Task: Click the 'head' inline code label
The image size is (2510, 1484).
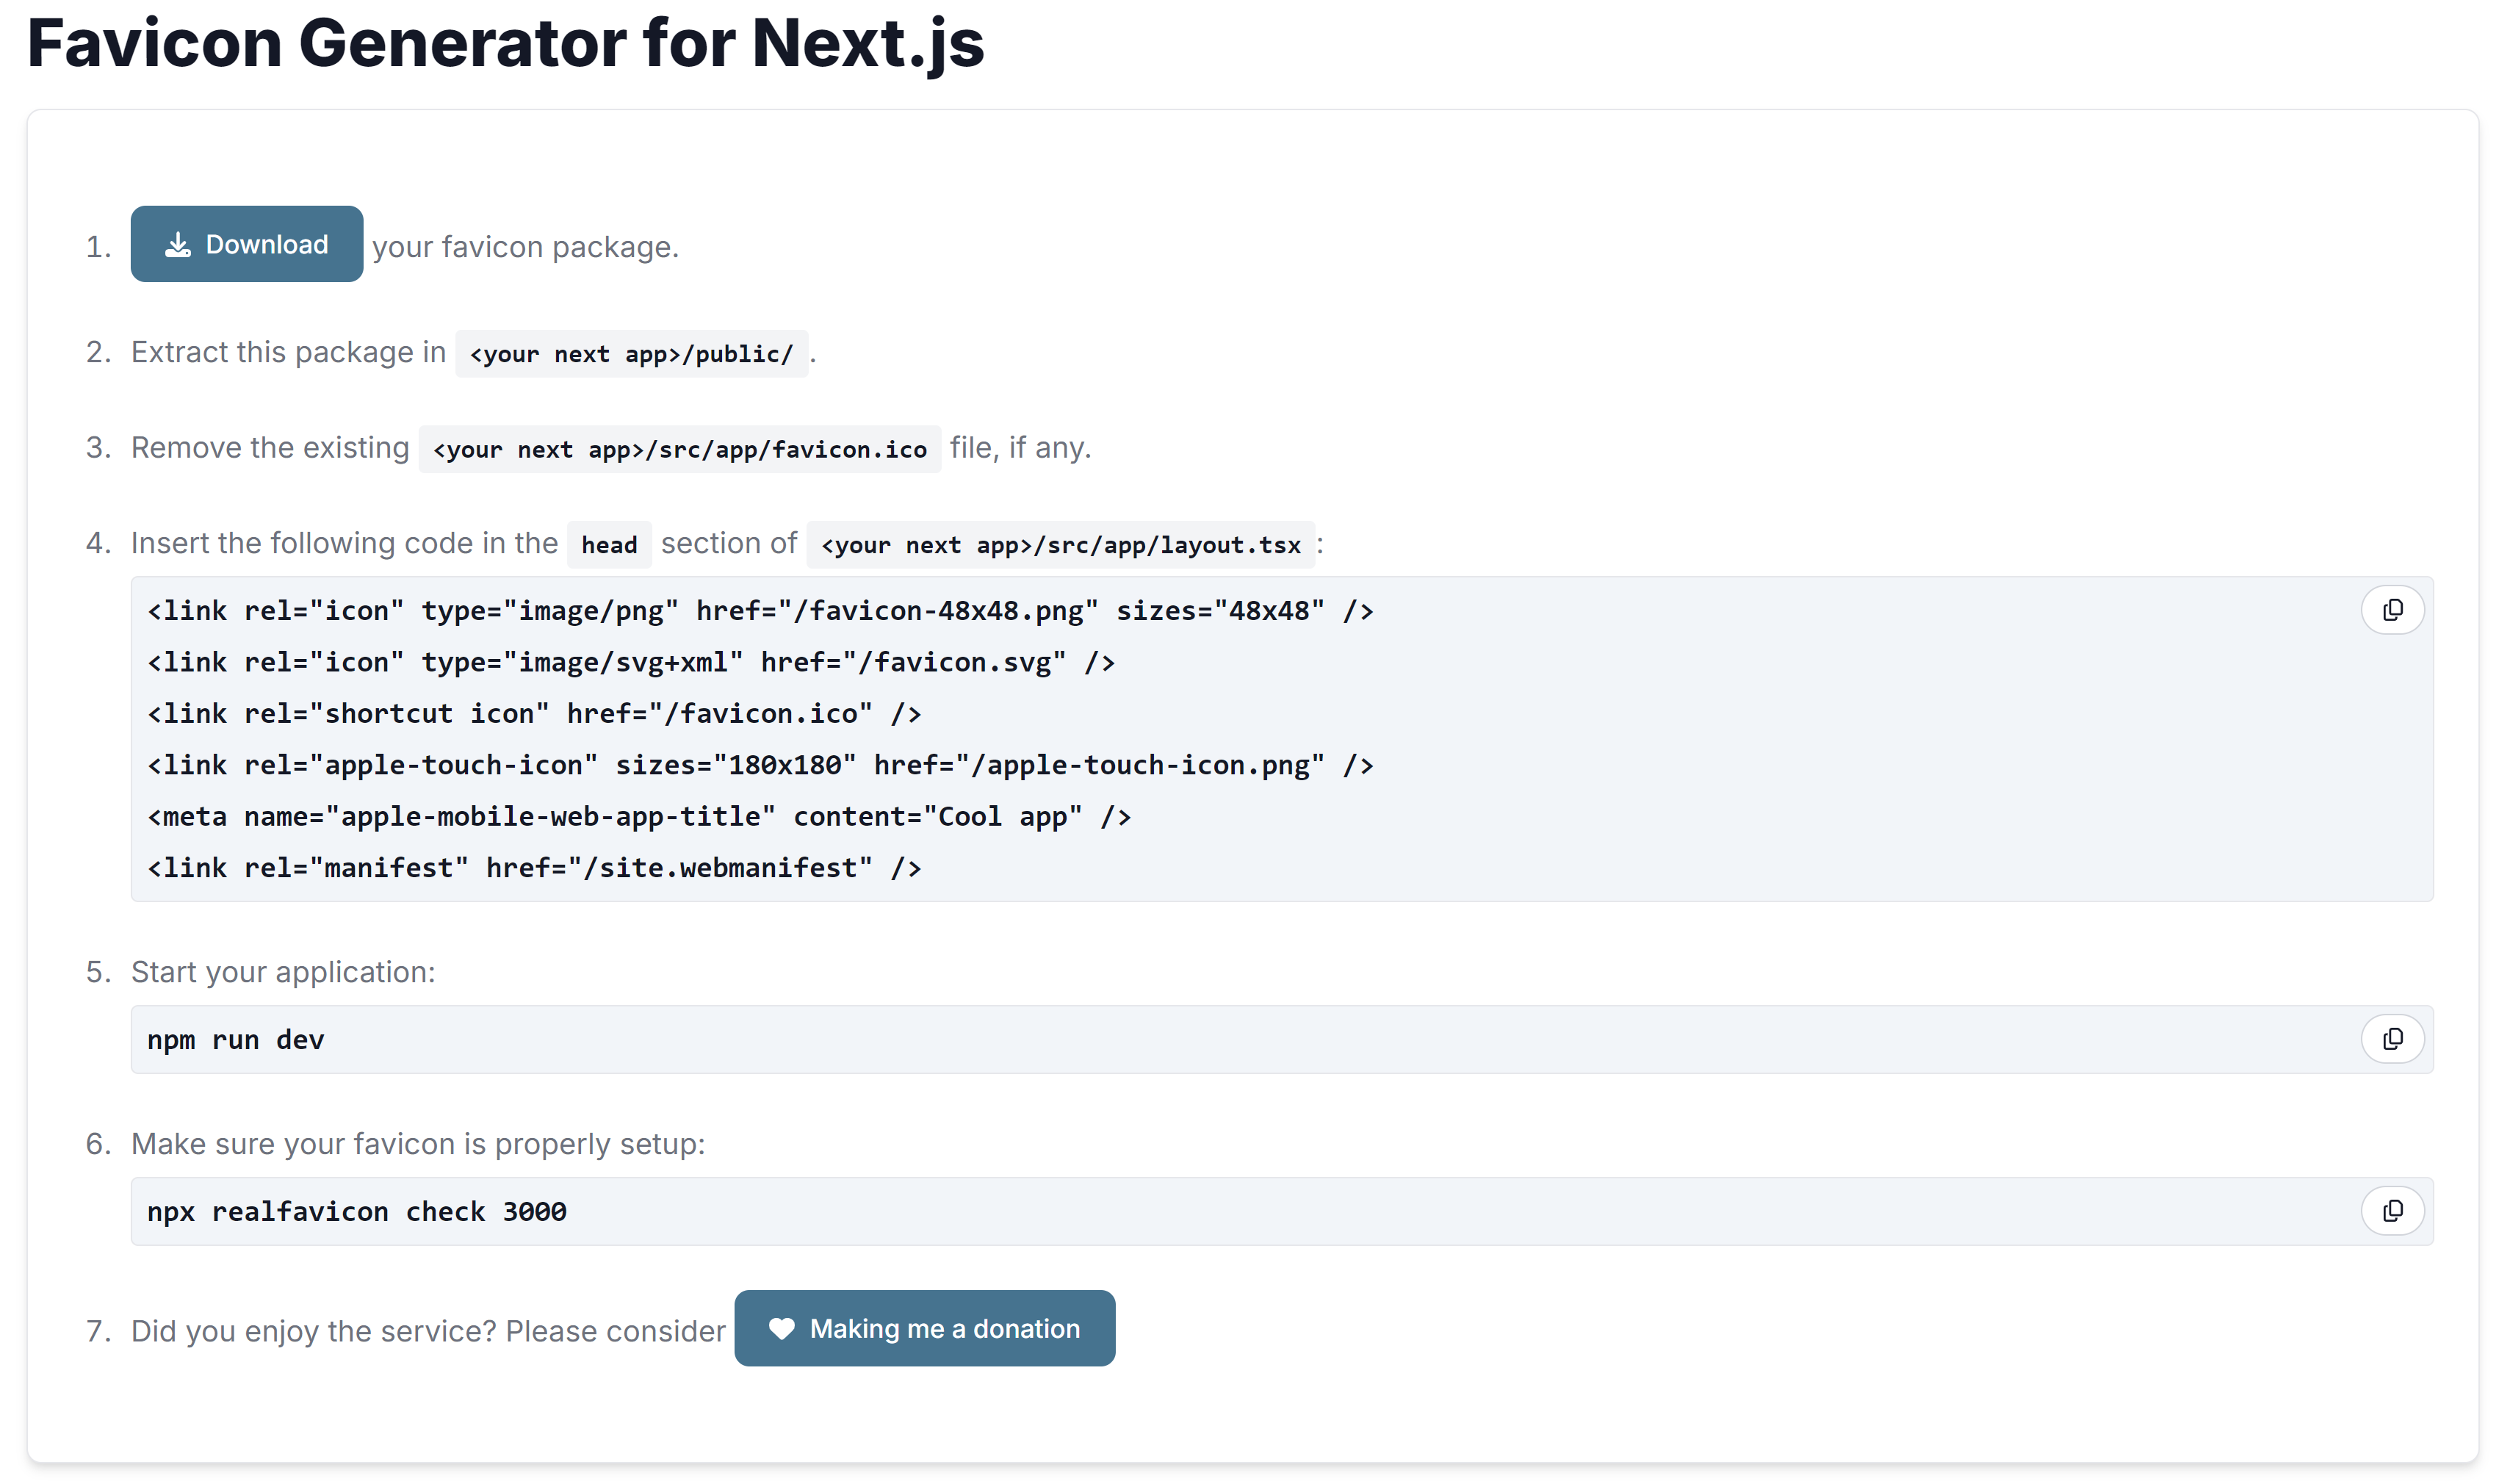Action: (x=609, y=545)
